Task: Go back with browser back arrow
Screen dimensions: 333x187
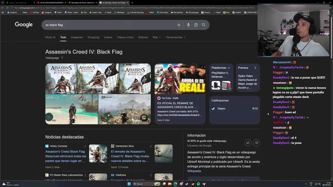Action: 3,8
